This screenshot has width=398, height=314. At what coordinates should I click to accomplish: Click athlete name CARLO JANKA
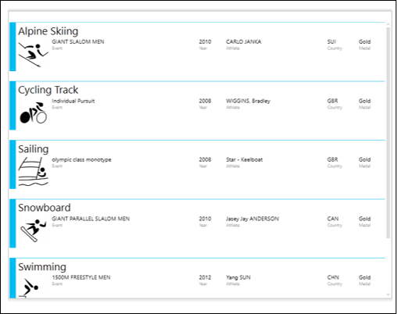243,41
